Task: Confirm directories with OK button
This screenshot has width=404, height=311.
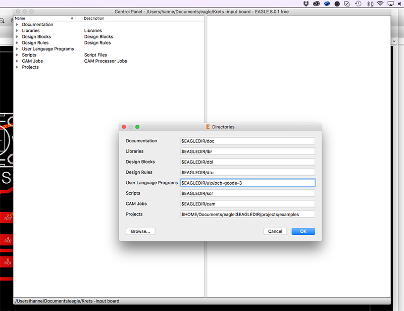Action: pos(304,231)
